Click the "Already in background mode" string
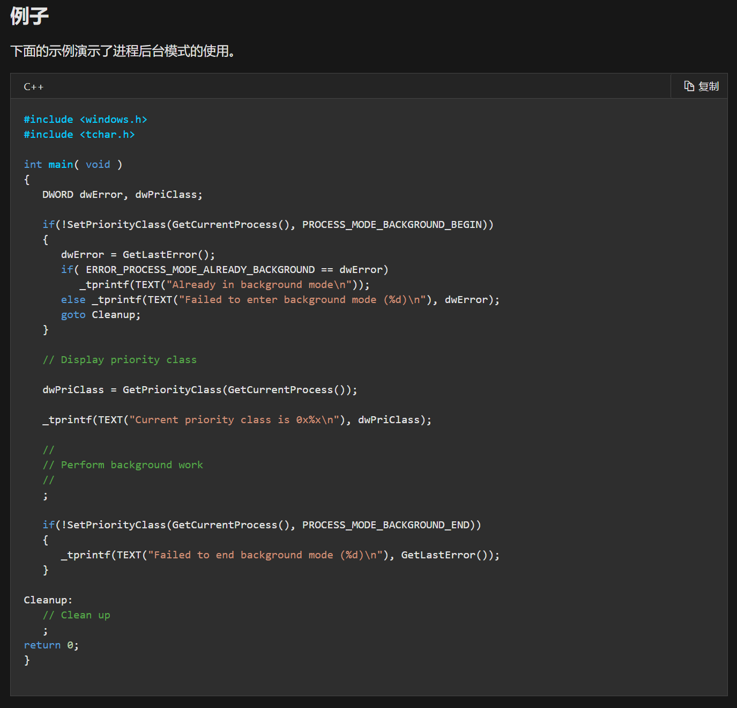 tap(259, 285)
